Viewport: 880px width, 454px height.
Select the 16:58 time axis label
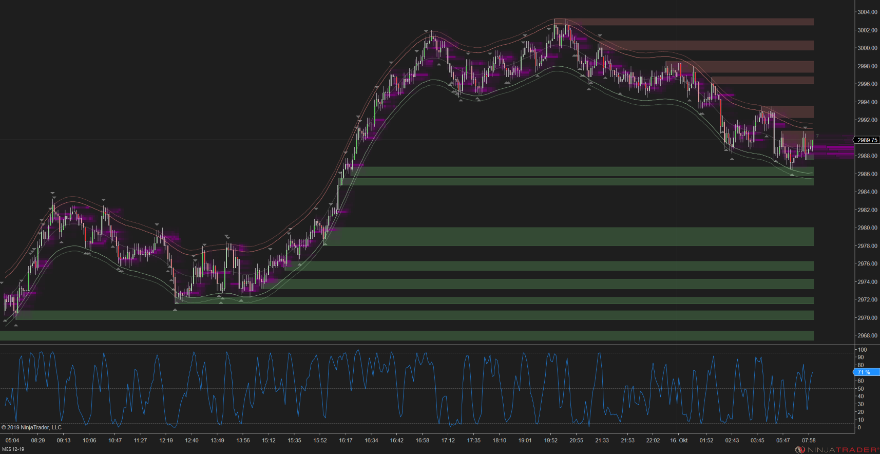(423, 440)
